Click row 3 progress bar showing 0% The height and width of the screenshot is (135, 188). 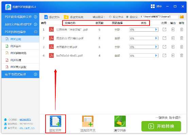[x=144, y=47]
